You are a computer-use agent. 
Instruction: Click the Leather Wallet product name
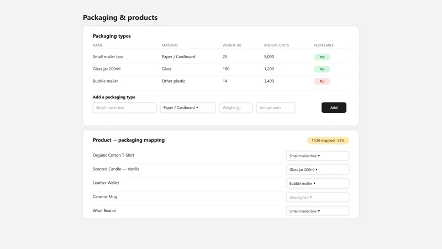tap(106, 183)
